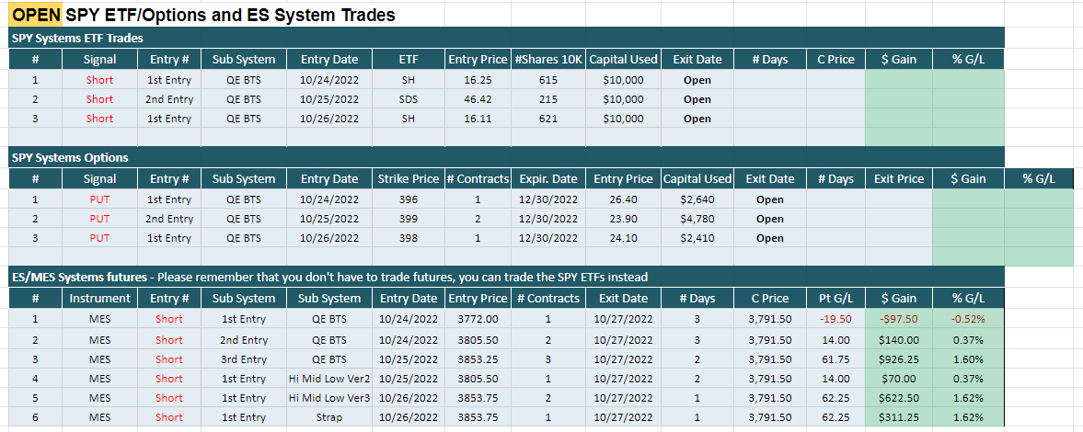Select the Hi Mid Low Ver3 cell
This screenshot has width=1083, height=432.
click(x=329, y=398)
